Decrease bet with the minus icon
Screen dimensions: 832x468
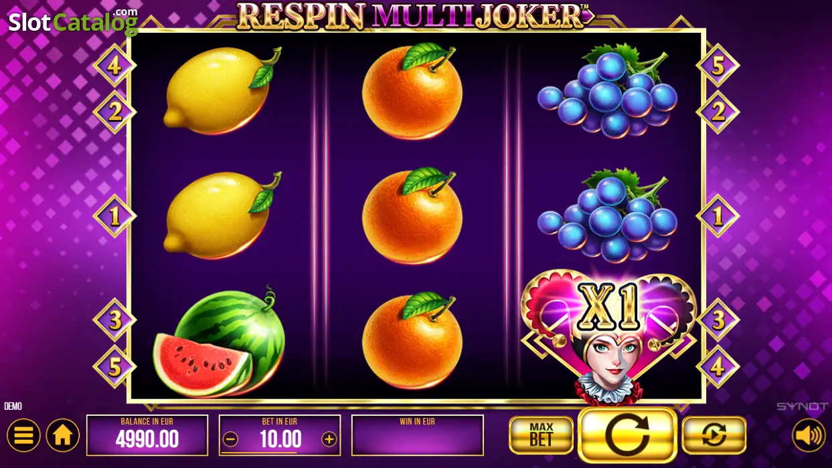click(230, 439)
